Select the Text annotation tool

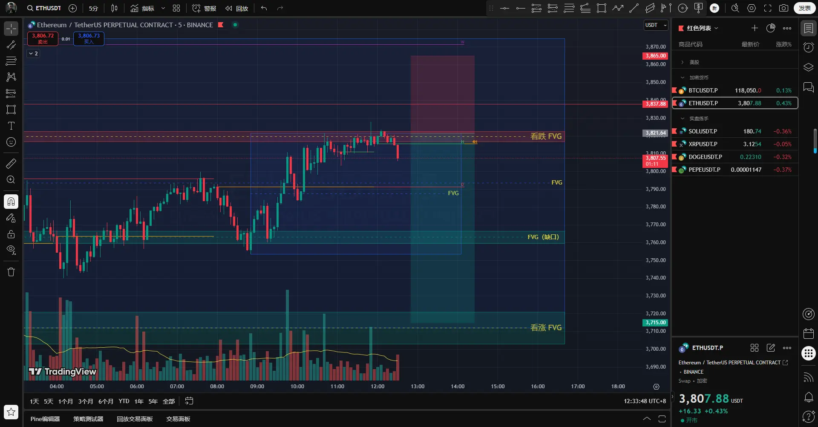click(11, 126)
